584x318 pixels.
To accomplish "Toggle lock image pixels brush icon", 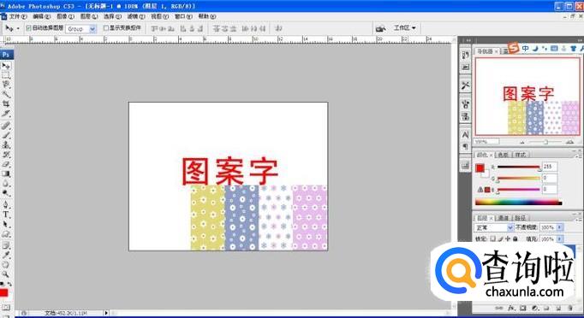I will [500, 238].
